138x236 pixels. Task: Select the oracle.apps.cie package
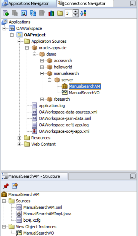[x=53, y=48]
